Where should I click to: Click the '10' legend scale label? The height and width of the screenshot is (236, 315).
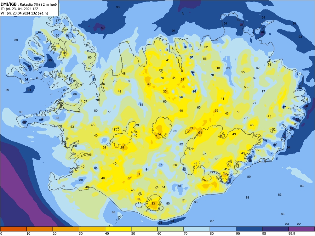pos(28,233)
